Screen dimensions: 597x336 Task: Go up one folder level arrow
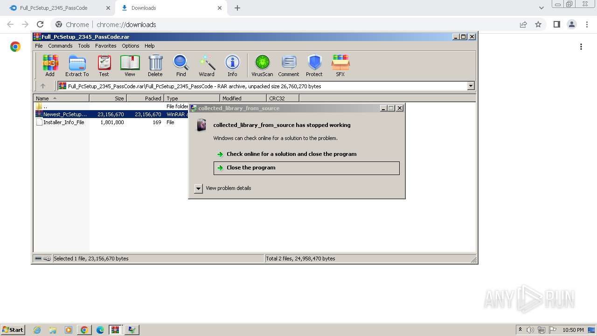[43, 86]
